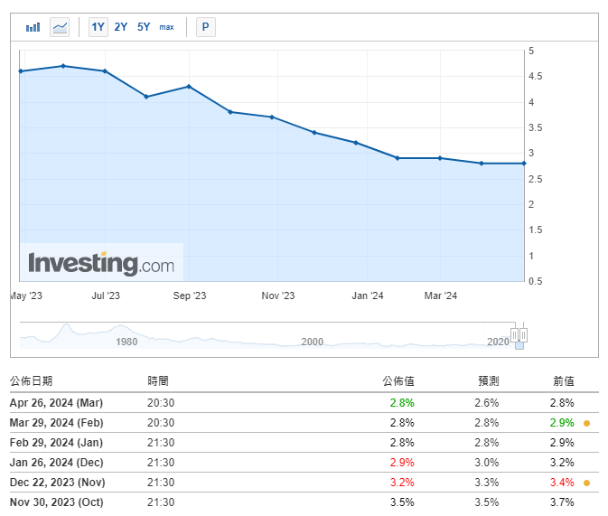Image resolution: width=608 pixels, height=516 pixels.
Task: Select the Jan 26, 2024 (Dec) row
Action: click(56, 463)
